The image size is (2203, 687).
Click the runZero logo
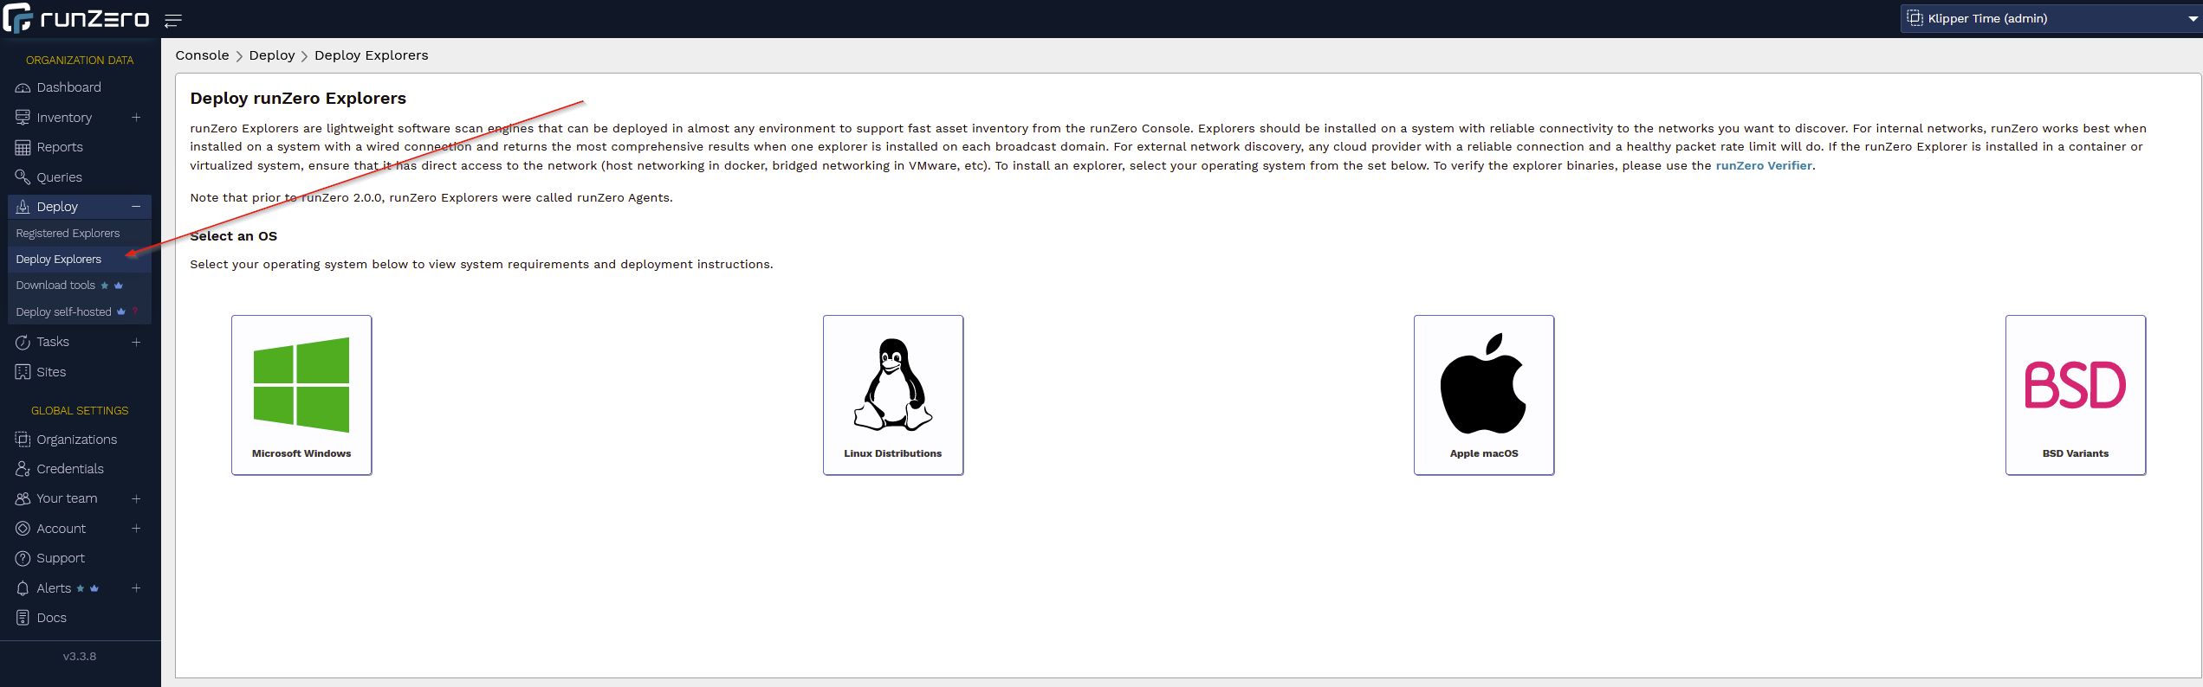click(x=76, y=18)
